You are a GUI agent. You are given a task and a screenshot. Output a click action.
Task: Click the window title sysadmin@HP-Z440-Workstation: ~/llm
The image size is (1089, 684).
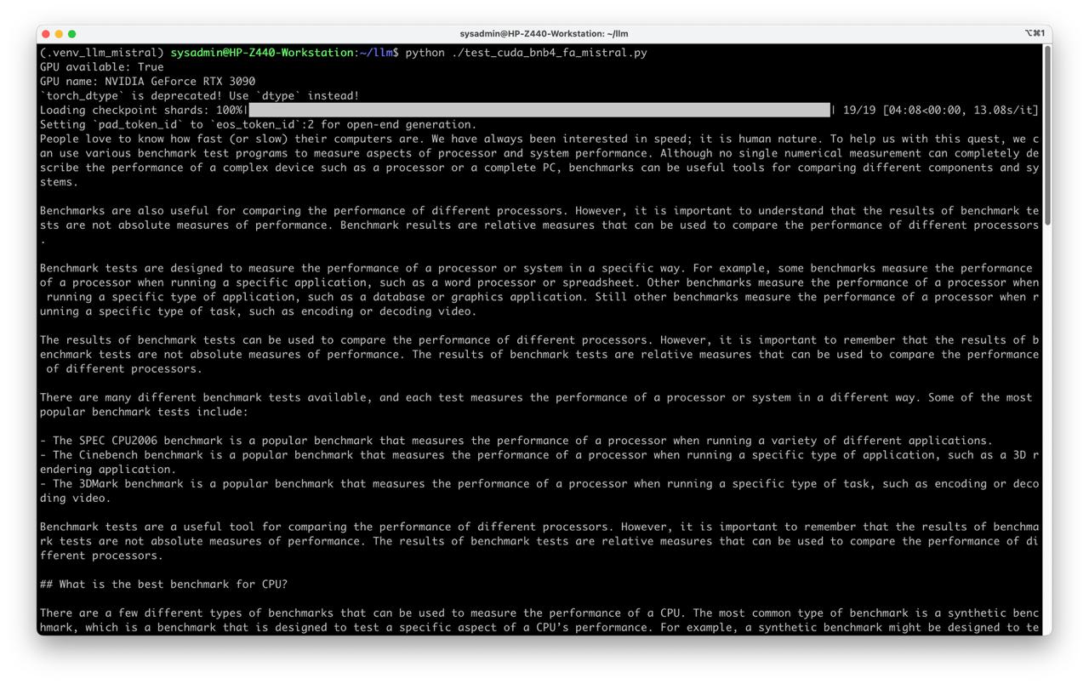544,34
